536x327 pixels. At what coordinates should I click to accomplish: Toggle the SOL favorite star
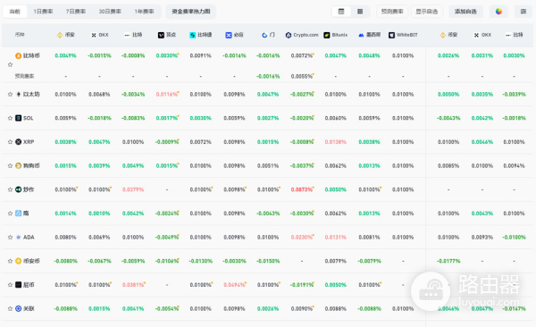click(10, 118)
